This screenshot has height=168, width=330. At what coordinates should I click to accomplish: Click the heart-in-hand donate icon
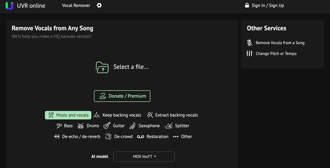click(103, 96)
